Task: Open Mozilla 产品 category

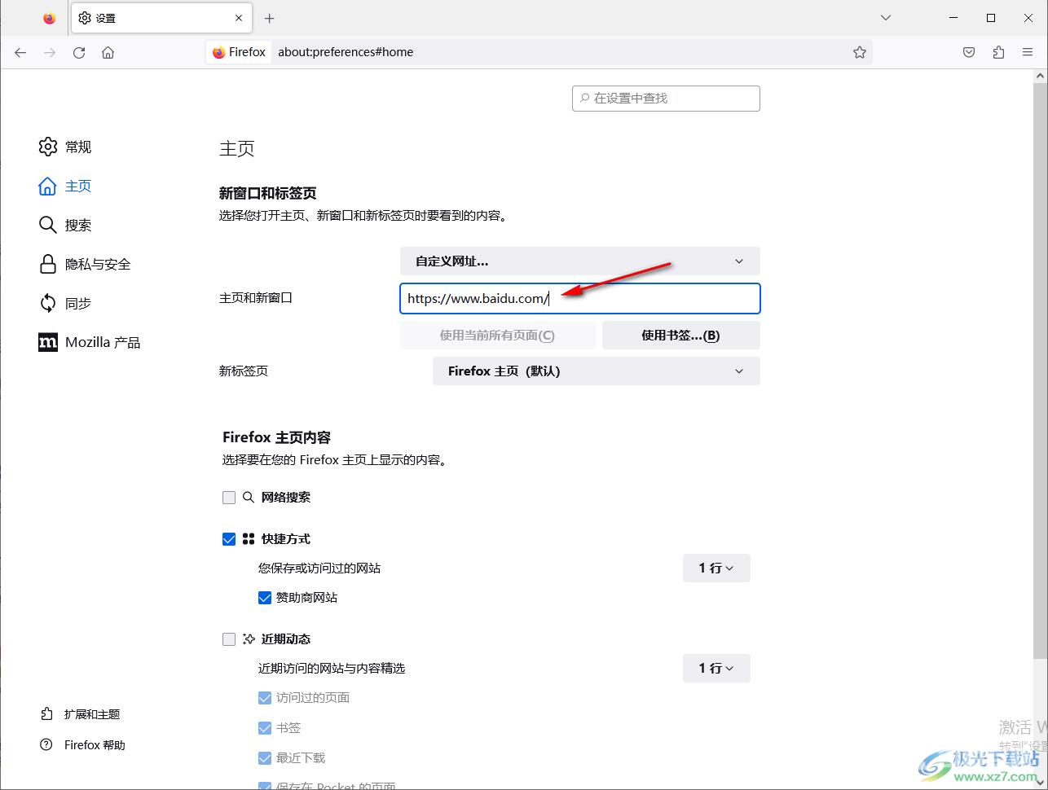Action: pyautogui.click(x=90, y=342)
